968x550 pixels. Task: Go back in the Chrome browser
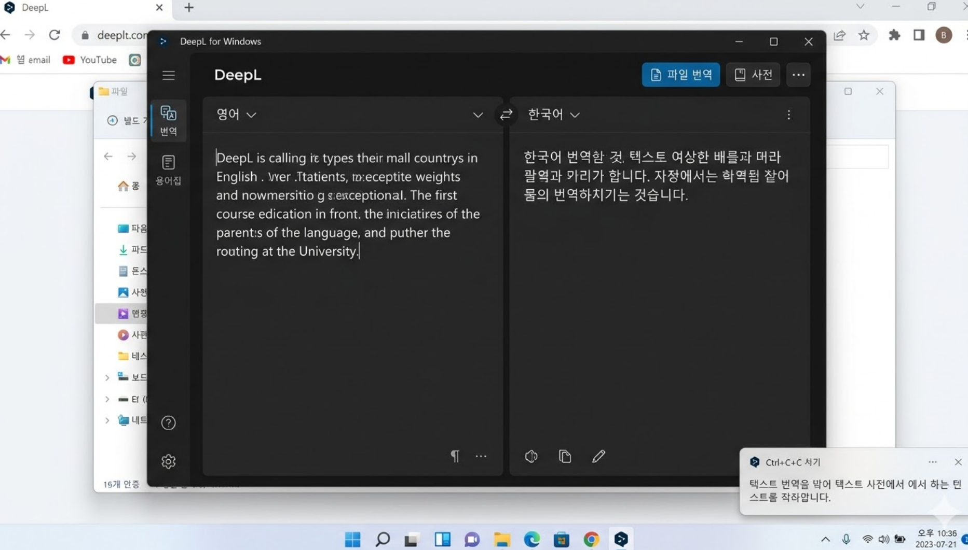coord(6,35)
